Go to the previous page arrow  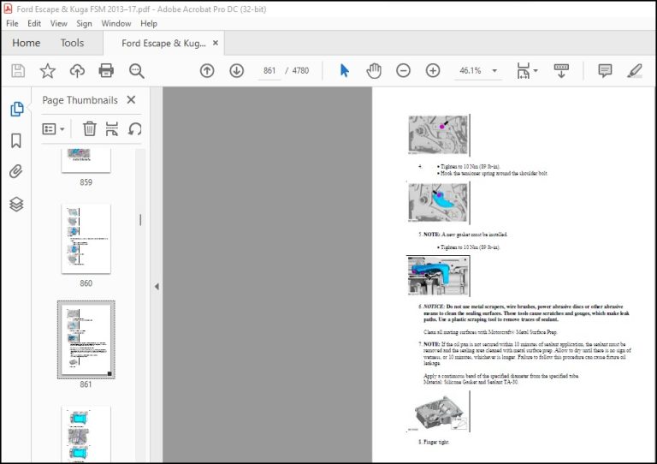click(207, 70)
